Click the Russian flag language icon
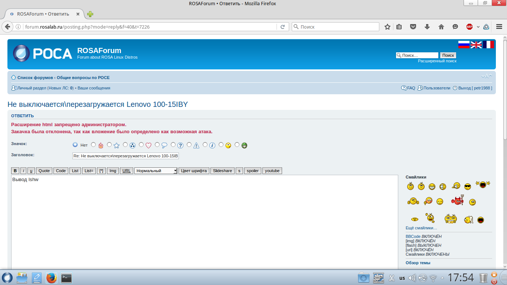This screenshot has height=285, width=507. tap(464, 45)
